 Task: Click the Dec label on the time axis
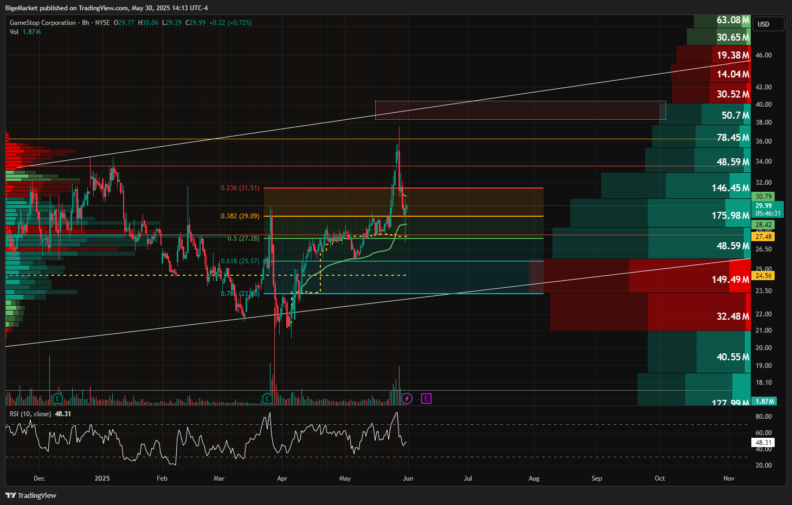[x=39, y=478]
